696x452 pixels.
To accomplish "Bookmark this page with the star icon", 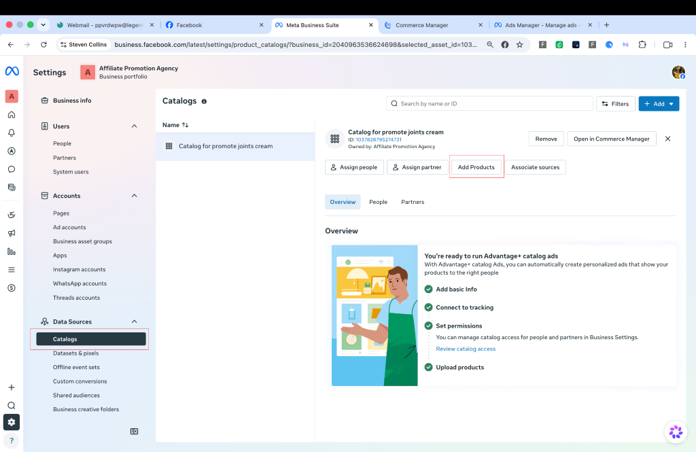I will coord(519,44).
